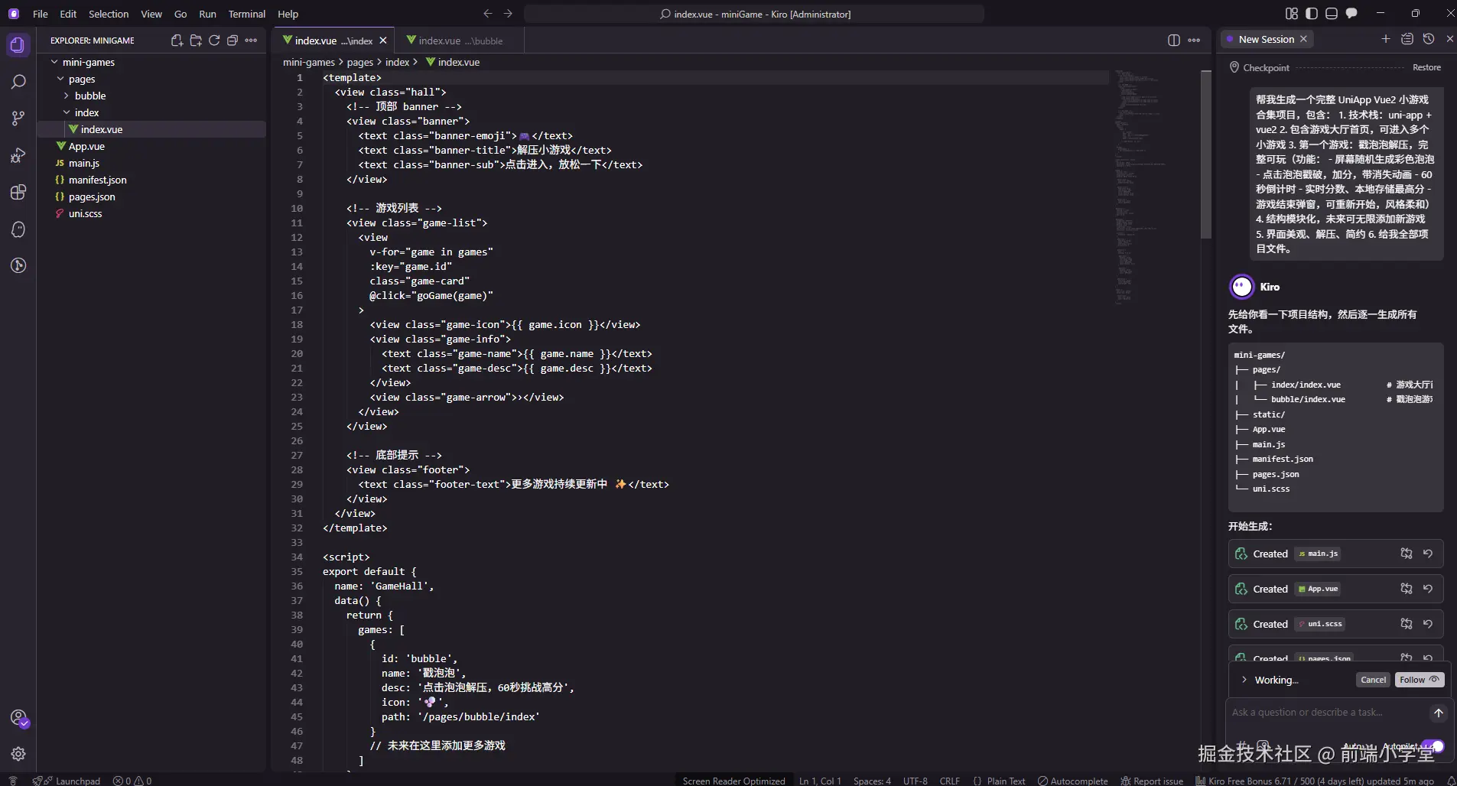Click the New File icon in Explorer

(177, 41)
